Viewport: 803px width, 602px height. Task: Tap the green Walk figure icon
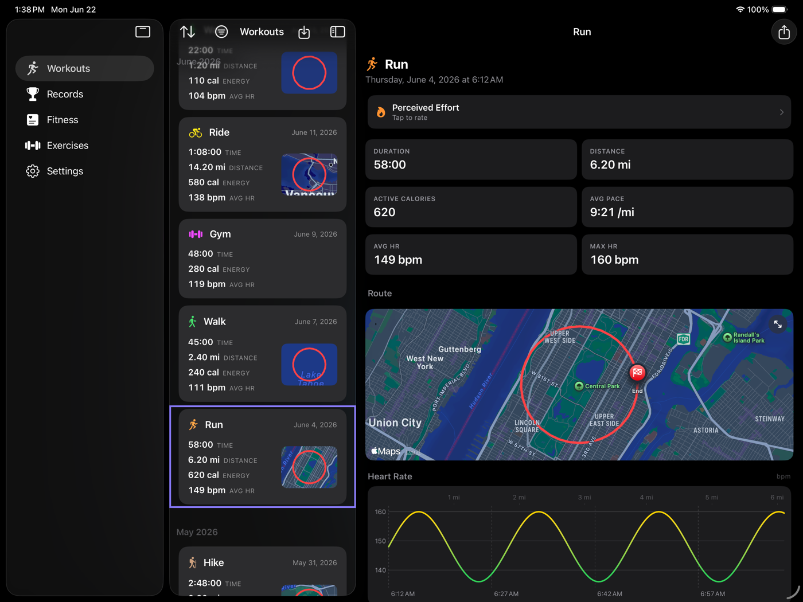tap(193, 322)
